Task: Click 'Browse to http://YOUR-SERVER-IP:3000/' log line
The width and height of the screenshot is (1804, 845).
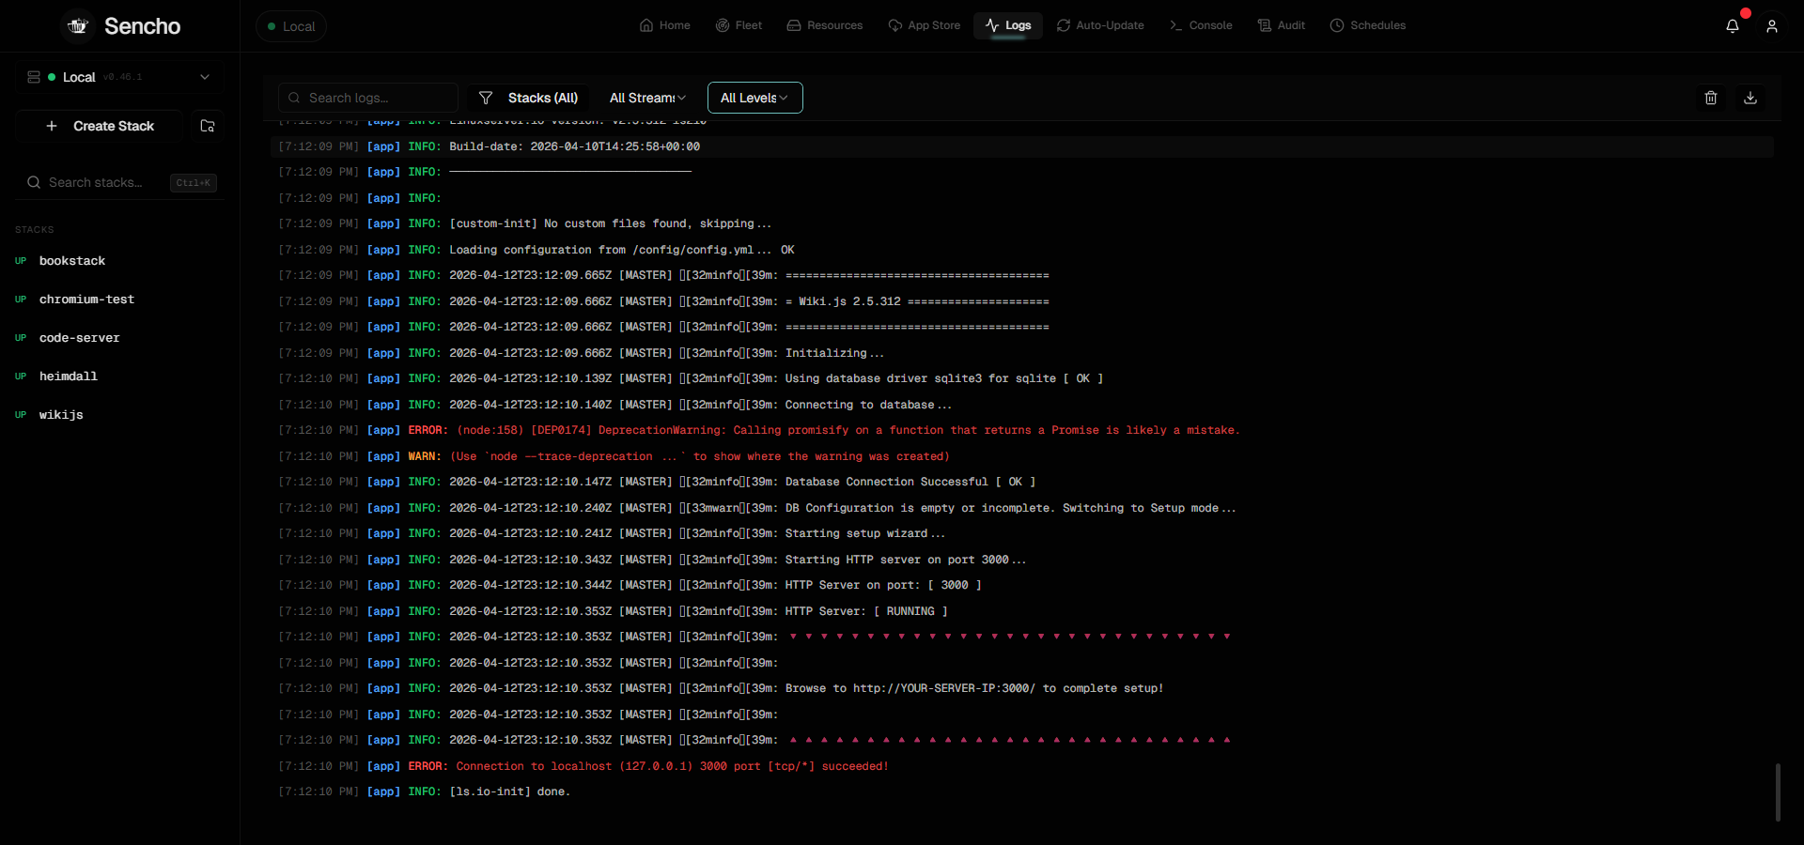Action: click(1022, 688)
